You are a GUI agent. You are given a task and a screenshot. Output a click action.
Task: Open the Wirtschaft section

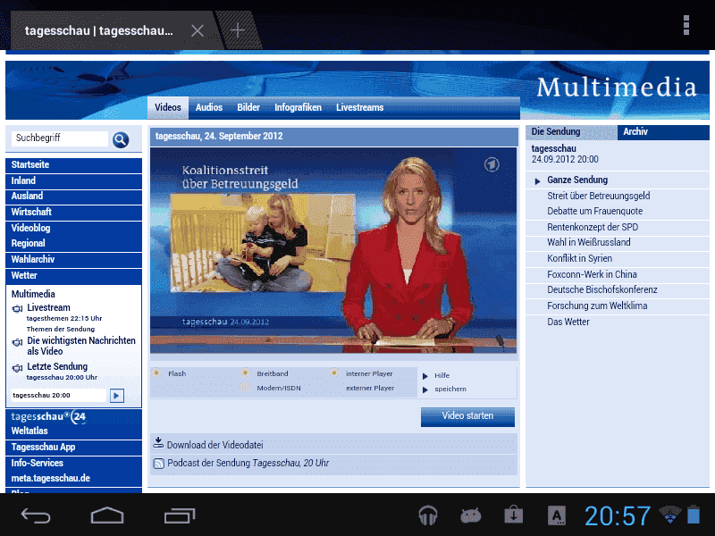pyautogui.click(x=73, y=213)
